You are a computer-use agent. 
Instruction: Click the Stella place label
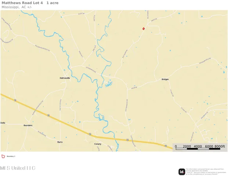pyautogui.click(x=3, y=123)
